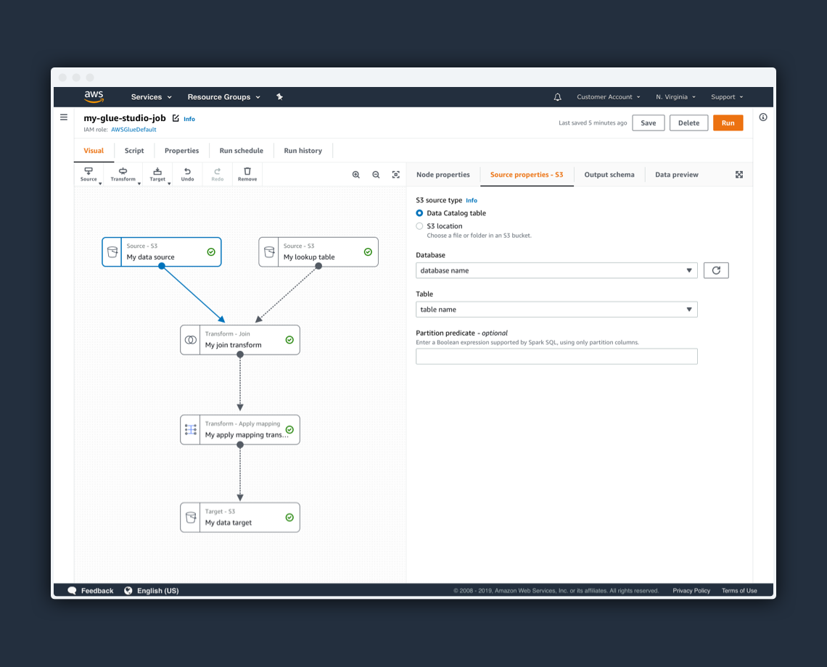
Task: View the Run history tab
Action: [x=303, y=151]
